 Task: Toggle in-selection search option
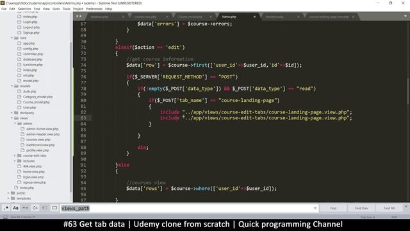pos(45,208)
